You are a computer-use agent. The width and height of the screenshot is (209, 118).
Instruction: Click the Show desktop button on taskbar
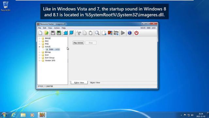tap(208, 115)
